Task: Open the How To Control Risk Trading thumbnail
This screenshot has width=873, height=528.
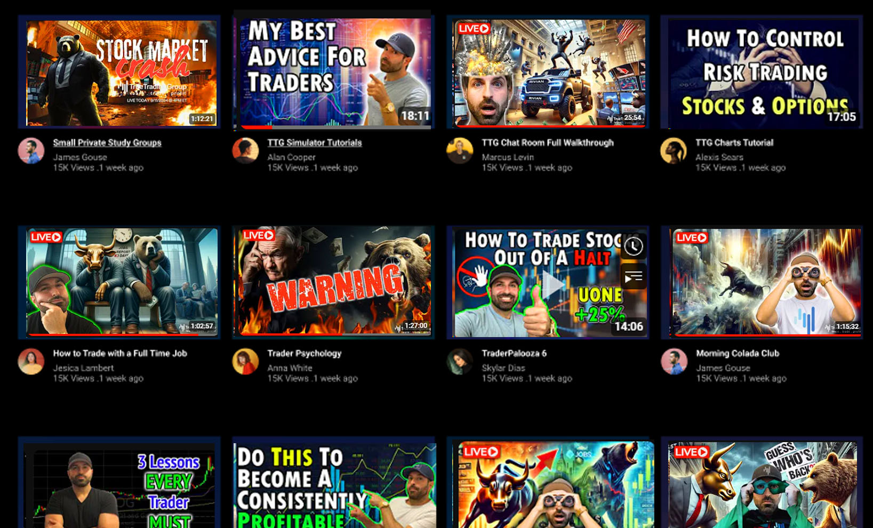Action: [762, 72]
